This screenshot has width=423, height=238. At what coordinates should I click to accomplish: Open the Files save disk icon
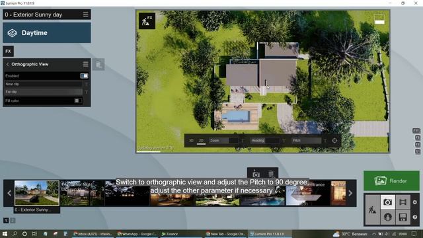[x=403, y=217]
